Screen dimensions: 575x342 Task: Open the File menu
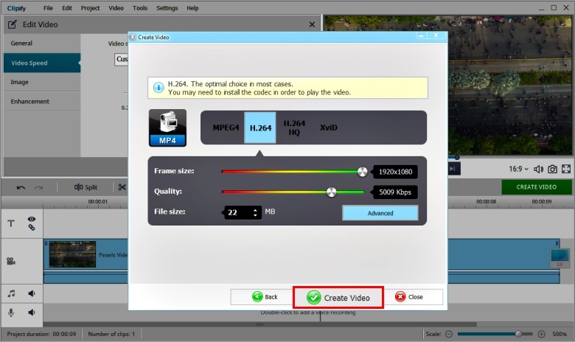click(x=48, y=8)
